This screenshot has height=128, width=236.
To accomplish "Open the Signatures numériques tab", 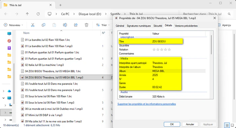I will (139, 26).
